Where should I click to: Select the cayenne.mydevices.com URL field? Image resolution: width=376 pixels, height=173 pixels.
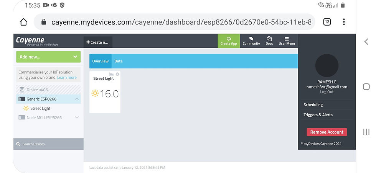(174, 22)
